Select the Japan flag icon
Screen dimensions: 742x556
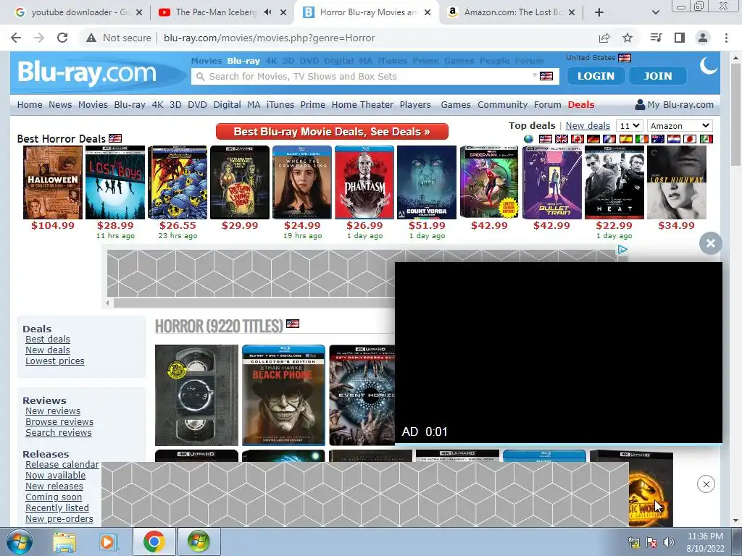[x=690, y=139]
